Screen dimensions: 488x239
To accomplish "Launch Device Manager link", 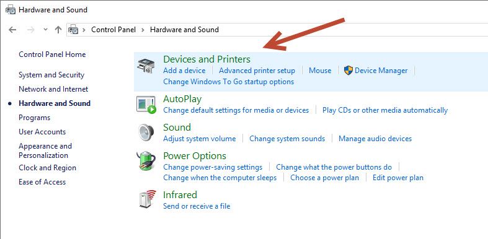I will pos(381,71).
